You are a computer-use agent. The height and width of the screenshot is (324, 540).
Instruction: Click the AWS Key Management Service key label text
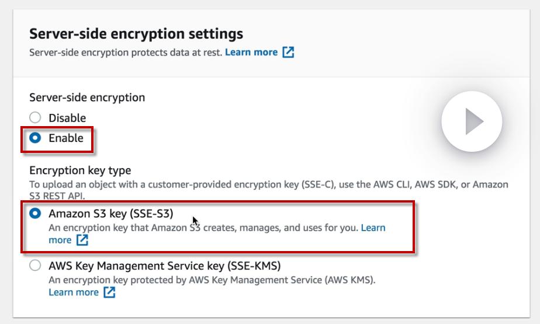coord(165,266)
